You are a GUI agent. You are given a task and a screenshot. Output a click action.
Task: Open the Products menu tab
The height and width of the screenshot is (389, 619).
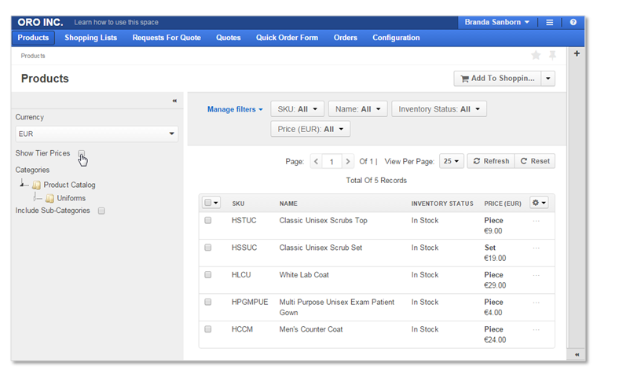coord(33,38)
